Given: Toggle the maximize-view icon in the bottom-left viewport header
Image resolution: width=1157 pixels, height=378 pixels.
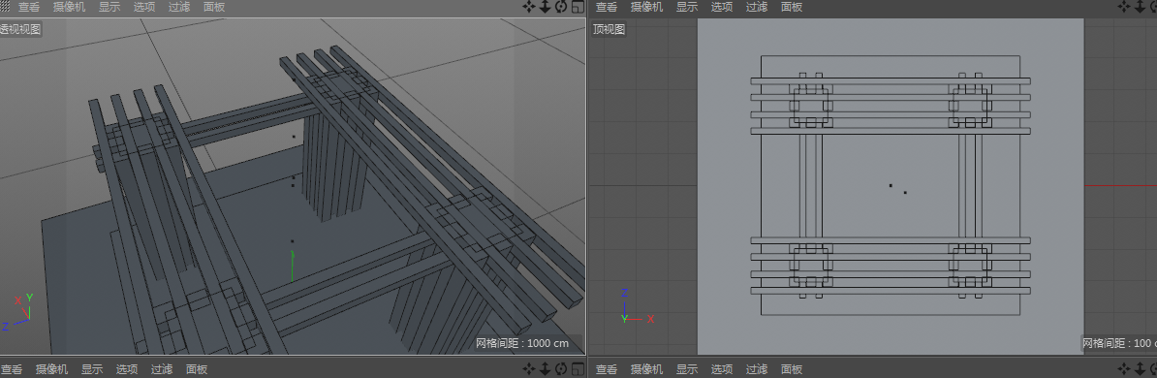Looking at the screenshot, I should [x=578, y=368].
